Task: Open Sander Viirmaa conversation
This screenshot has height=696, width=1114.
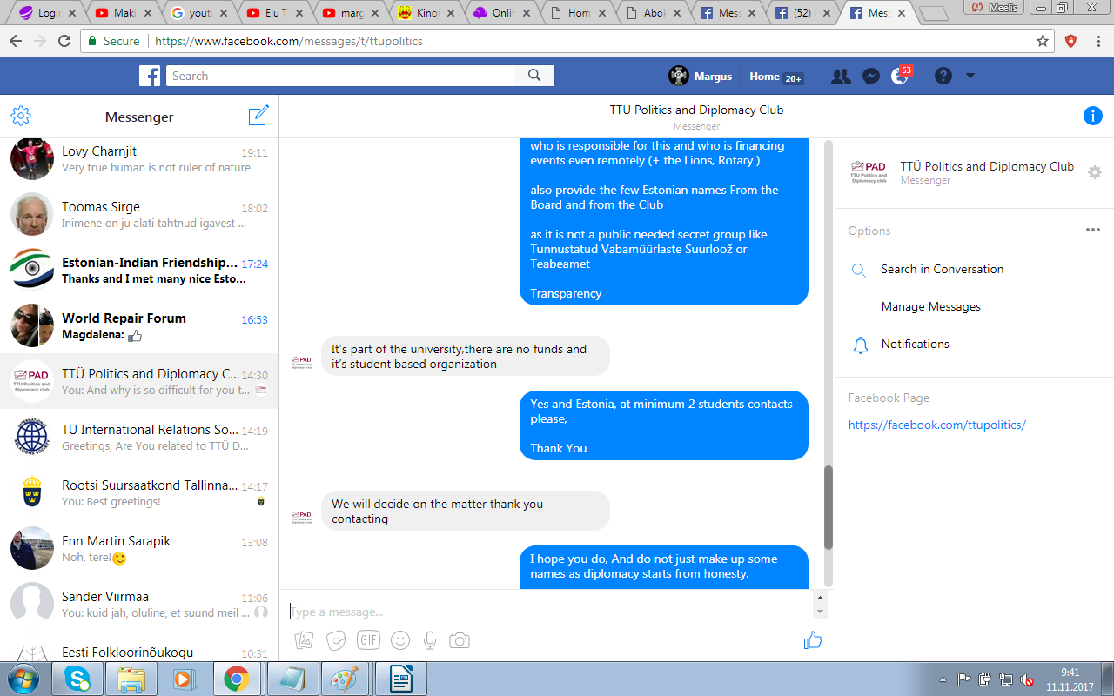Action: coord(139,604)
